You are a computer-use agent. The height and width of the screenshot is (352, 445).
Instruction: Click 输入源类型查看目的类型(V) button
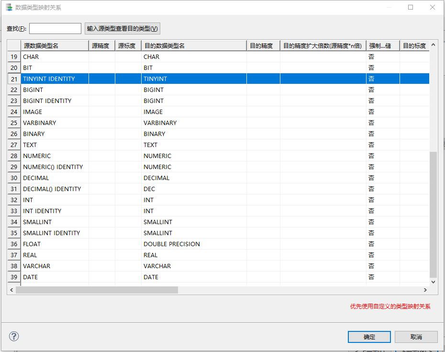[x=122, y=28]
